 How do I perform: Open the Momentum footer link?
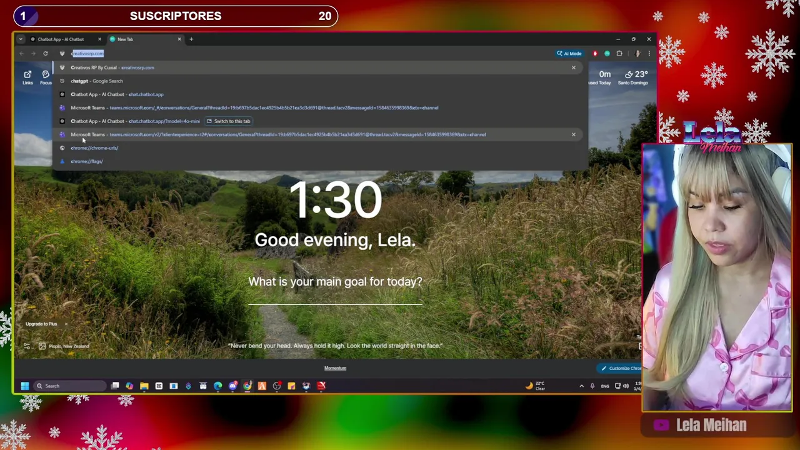point(335,368)
